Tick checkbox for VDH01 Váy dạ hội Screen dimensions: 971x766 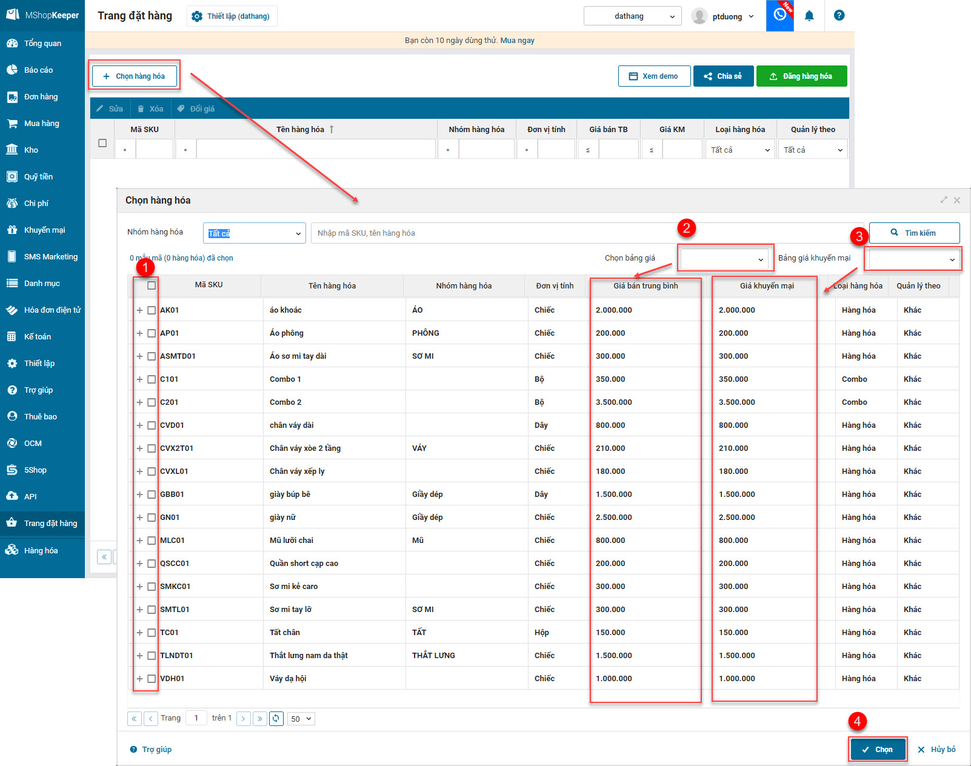[x=152, y=679]
